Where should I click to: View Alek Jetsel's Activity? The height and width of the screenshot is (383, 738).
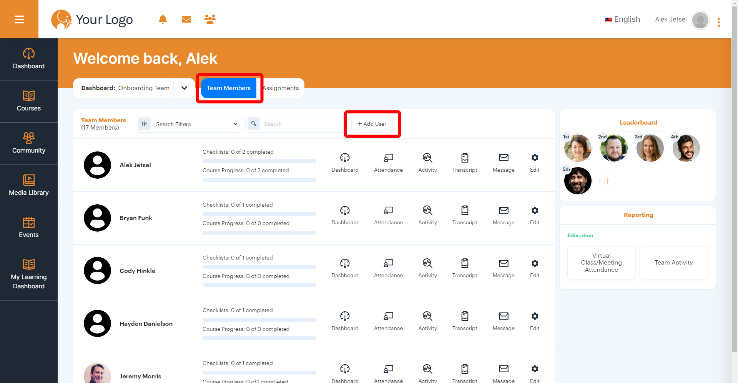tap(427, 163)
